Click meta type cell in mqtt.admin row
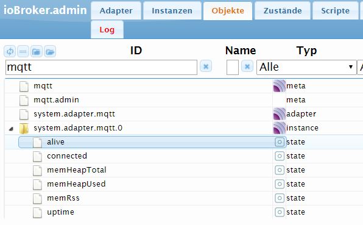This screenshot has width=363, height=225. (295, 100)
